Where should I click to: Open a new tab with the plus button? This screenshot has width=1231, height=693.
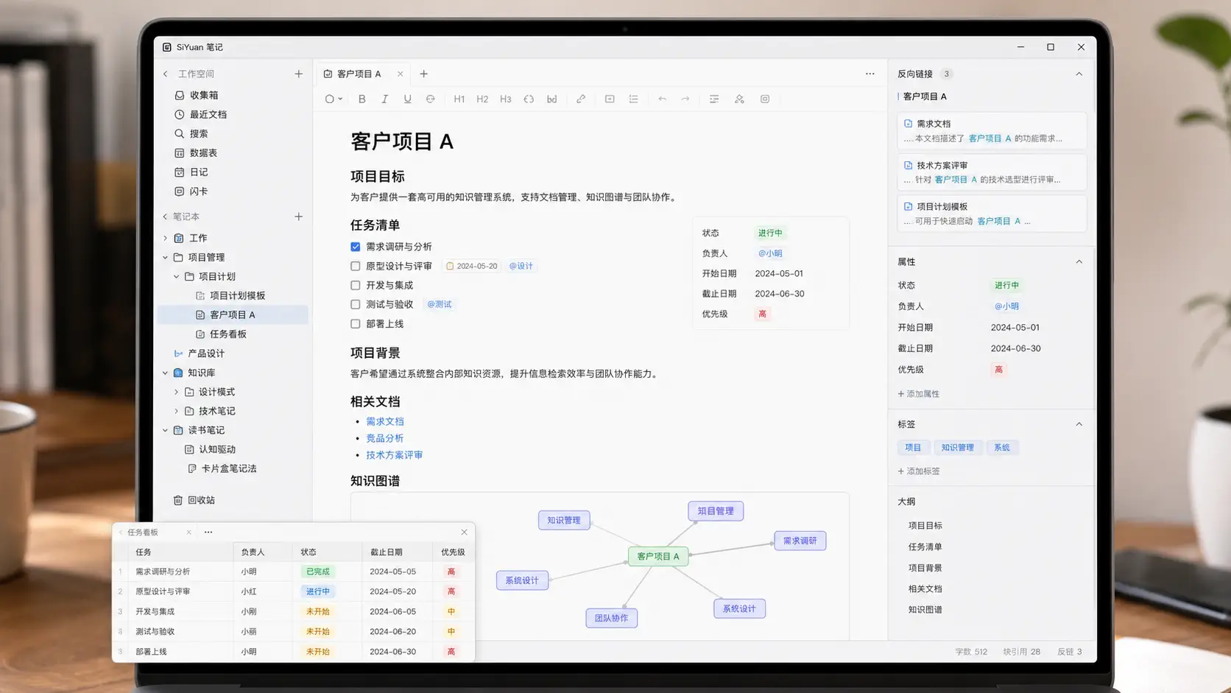(423, 74)
